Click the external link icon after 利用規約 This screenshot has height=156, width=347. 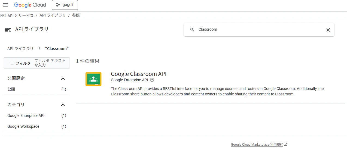[285, 144]
